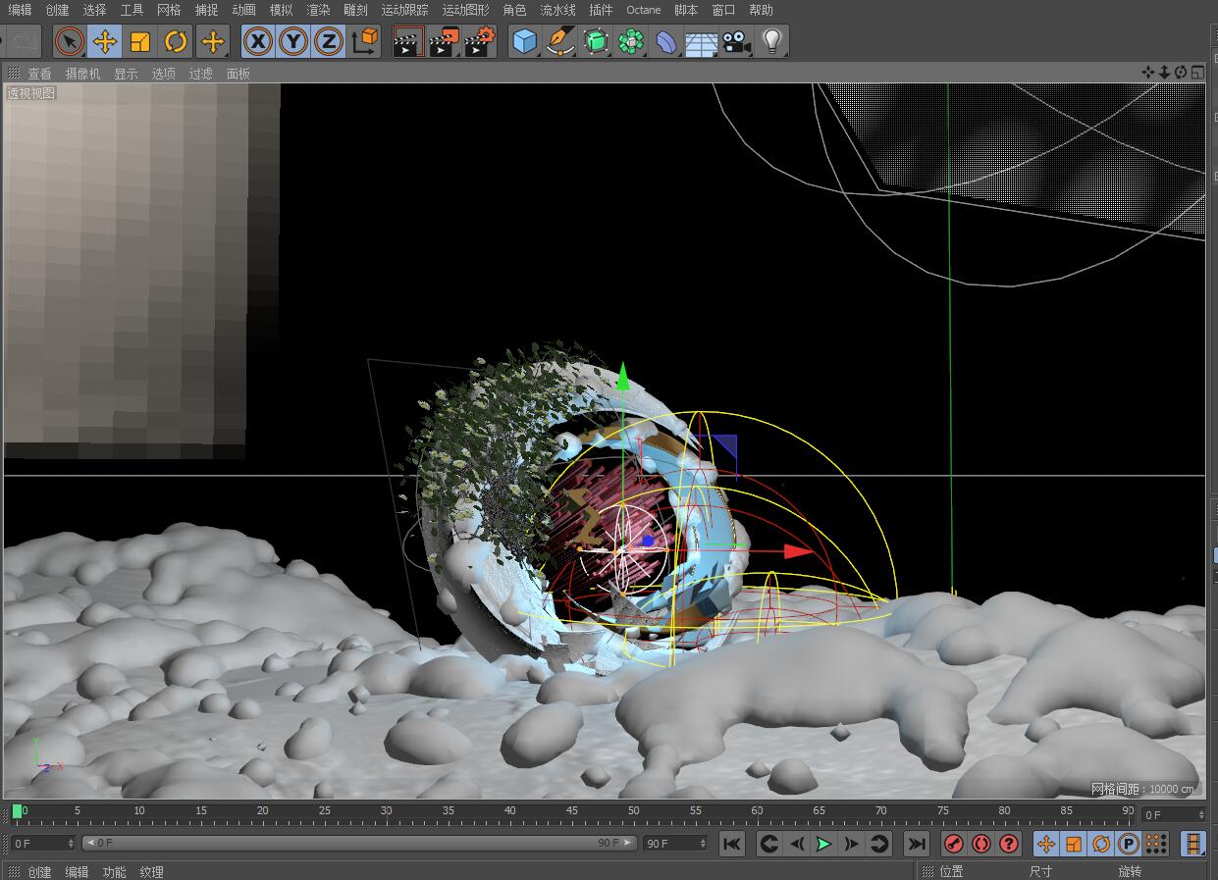This screenshot has height=880, width=1218.
Task: Open the spline pen tool icon
Action: click(x=560, y=41)
